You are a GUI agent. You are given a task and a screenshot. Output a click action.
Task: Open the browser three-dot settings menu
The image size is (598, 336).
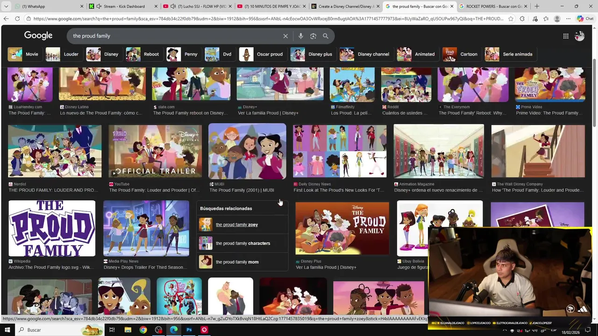point(568,19)
